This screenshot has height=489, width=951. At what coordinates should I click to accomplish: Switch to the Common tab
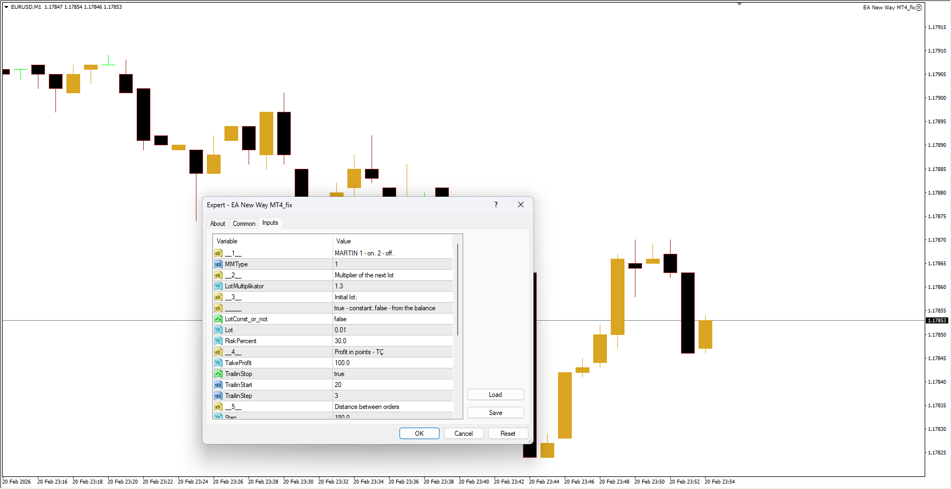[x=244, y=224]
